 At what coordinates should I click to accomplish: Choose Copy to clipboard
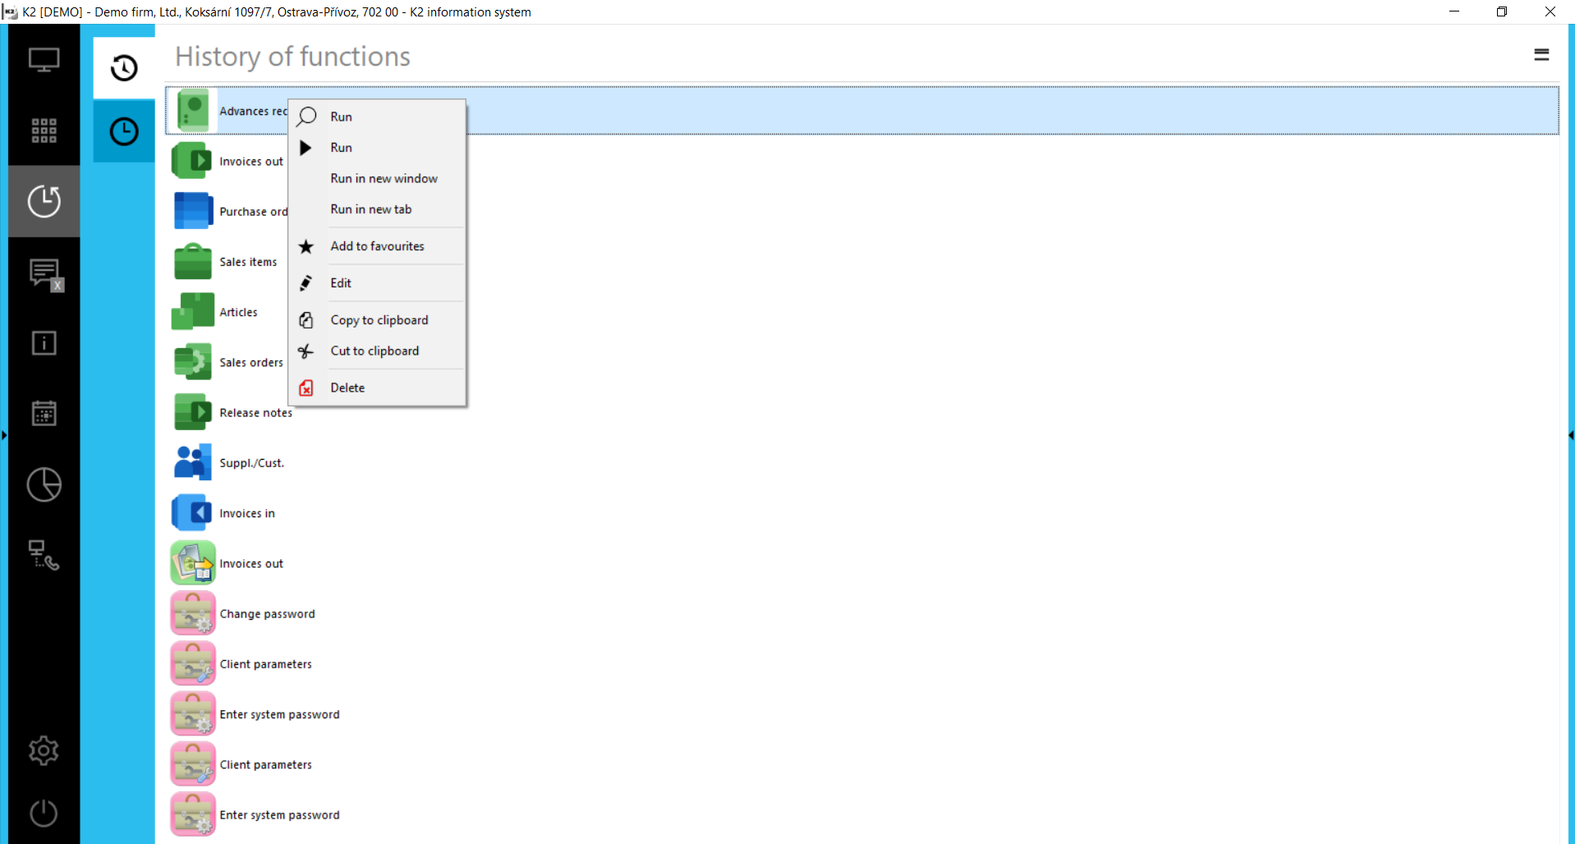377,320
